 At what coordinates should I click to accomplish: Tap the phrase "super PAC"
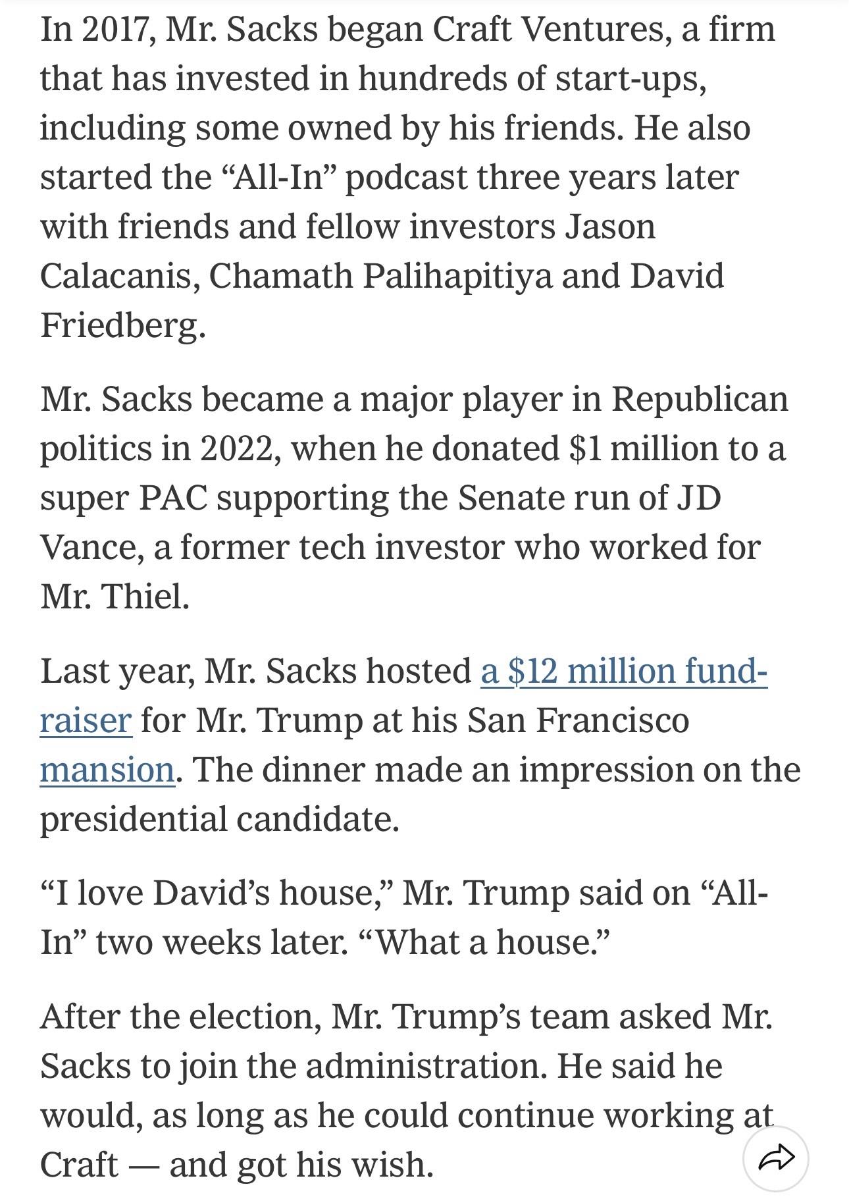coord(124,498)
